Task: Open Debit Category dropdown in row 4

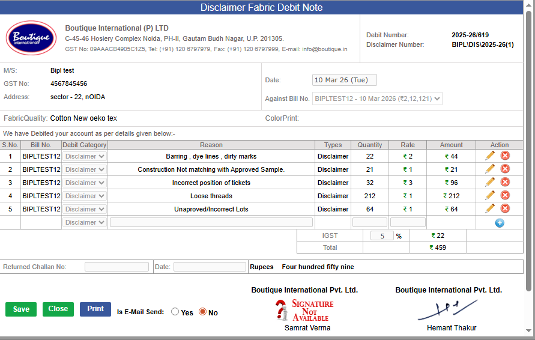Action: 84,196
